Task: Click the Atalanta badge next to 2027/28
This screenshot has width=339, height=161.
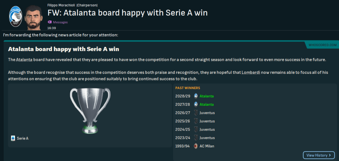Action: click(196, 104)
